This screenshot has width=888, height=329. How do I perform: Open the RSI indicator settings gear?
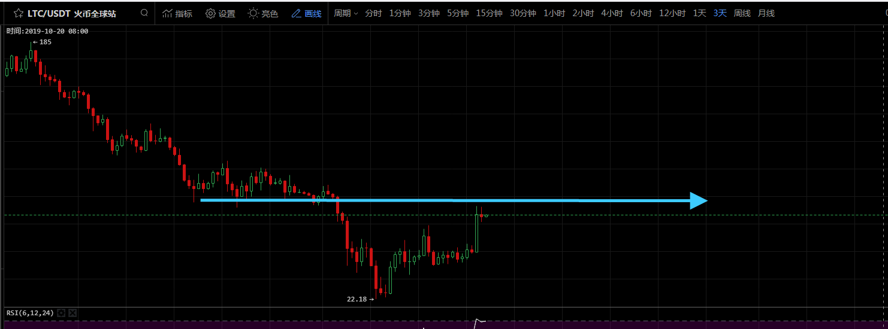pos(61,313)
